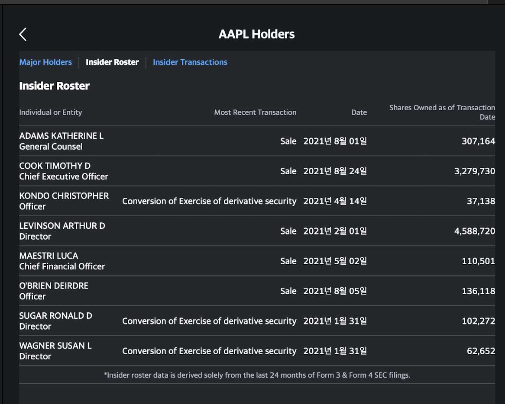Viewport: 505px width, 404px height.
Task: Click the Date column header
Action: point(359,112)
